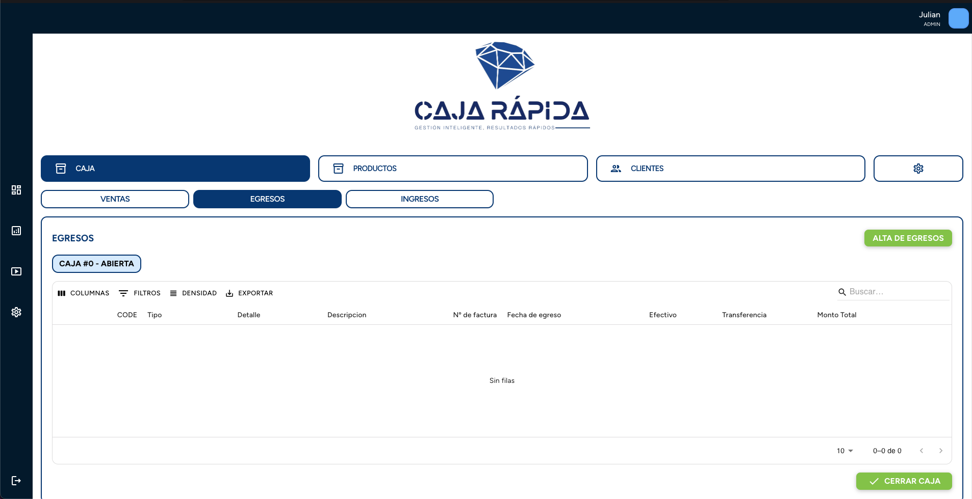
Task: Open the reports chart icon in sidebar
Action: pyautogui.click(x=16, y=231)
